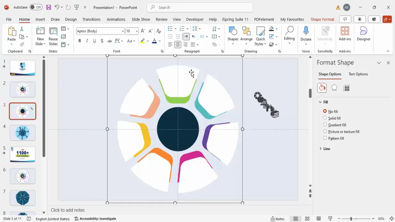The width and height of the screenshot is (395, 222).
Task: Open the Designer pane
Action: click(364, 34)
